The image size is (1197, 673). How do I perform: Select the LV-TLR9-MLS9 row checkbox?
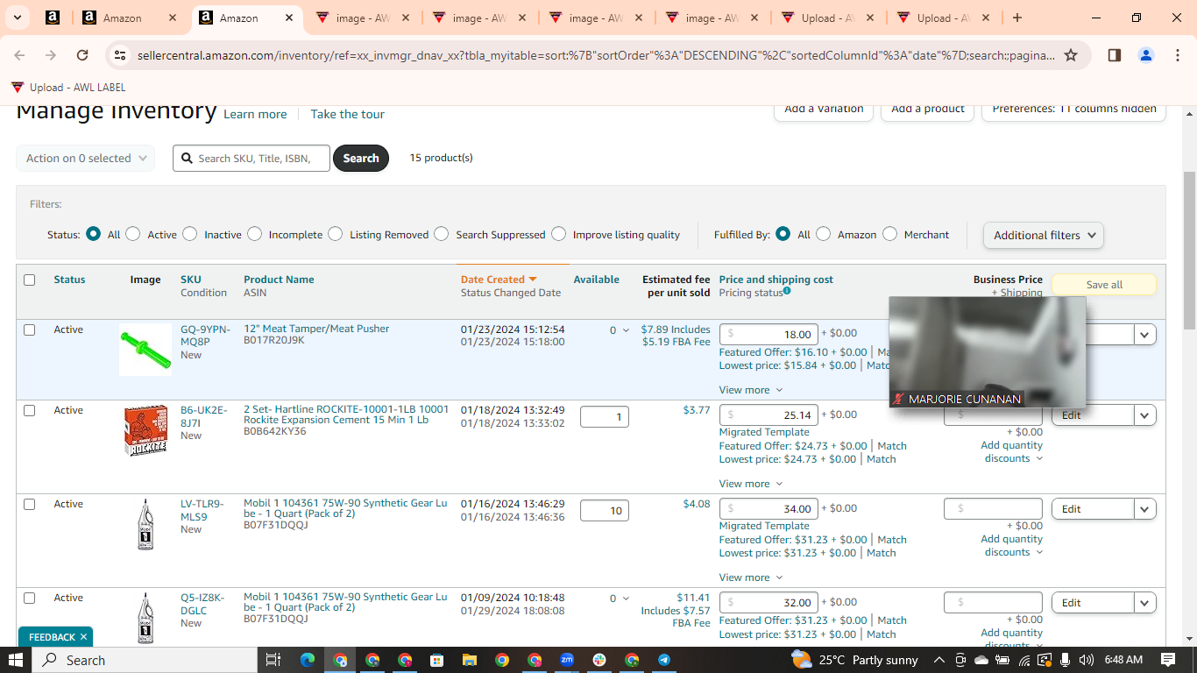point(30,504)
